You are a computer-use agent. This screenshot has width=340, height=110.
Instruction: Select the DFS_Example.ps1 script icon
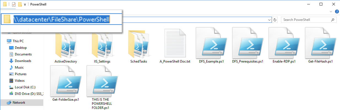click(211, 43)
